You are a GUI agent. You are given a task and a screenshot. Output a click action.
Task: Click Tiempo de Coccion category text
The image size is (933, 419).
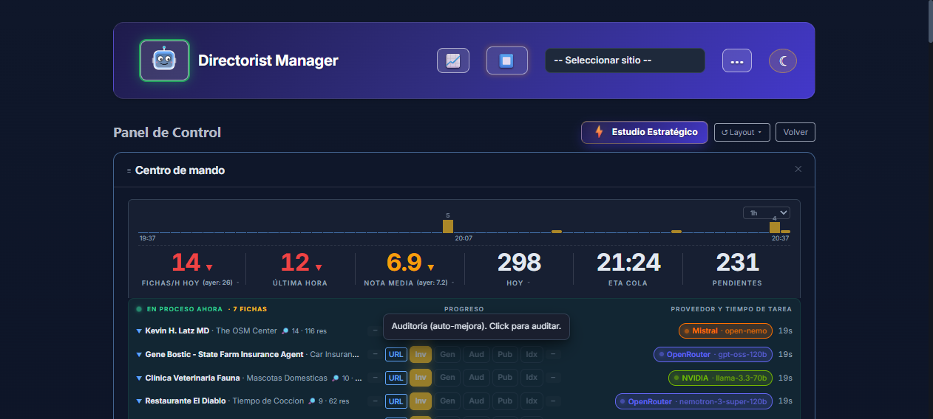pos(268,402)
